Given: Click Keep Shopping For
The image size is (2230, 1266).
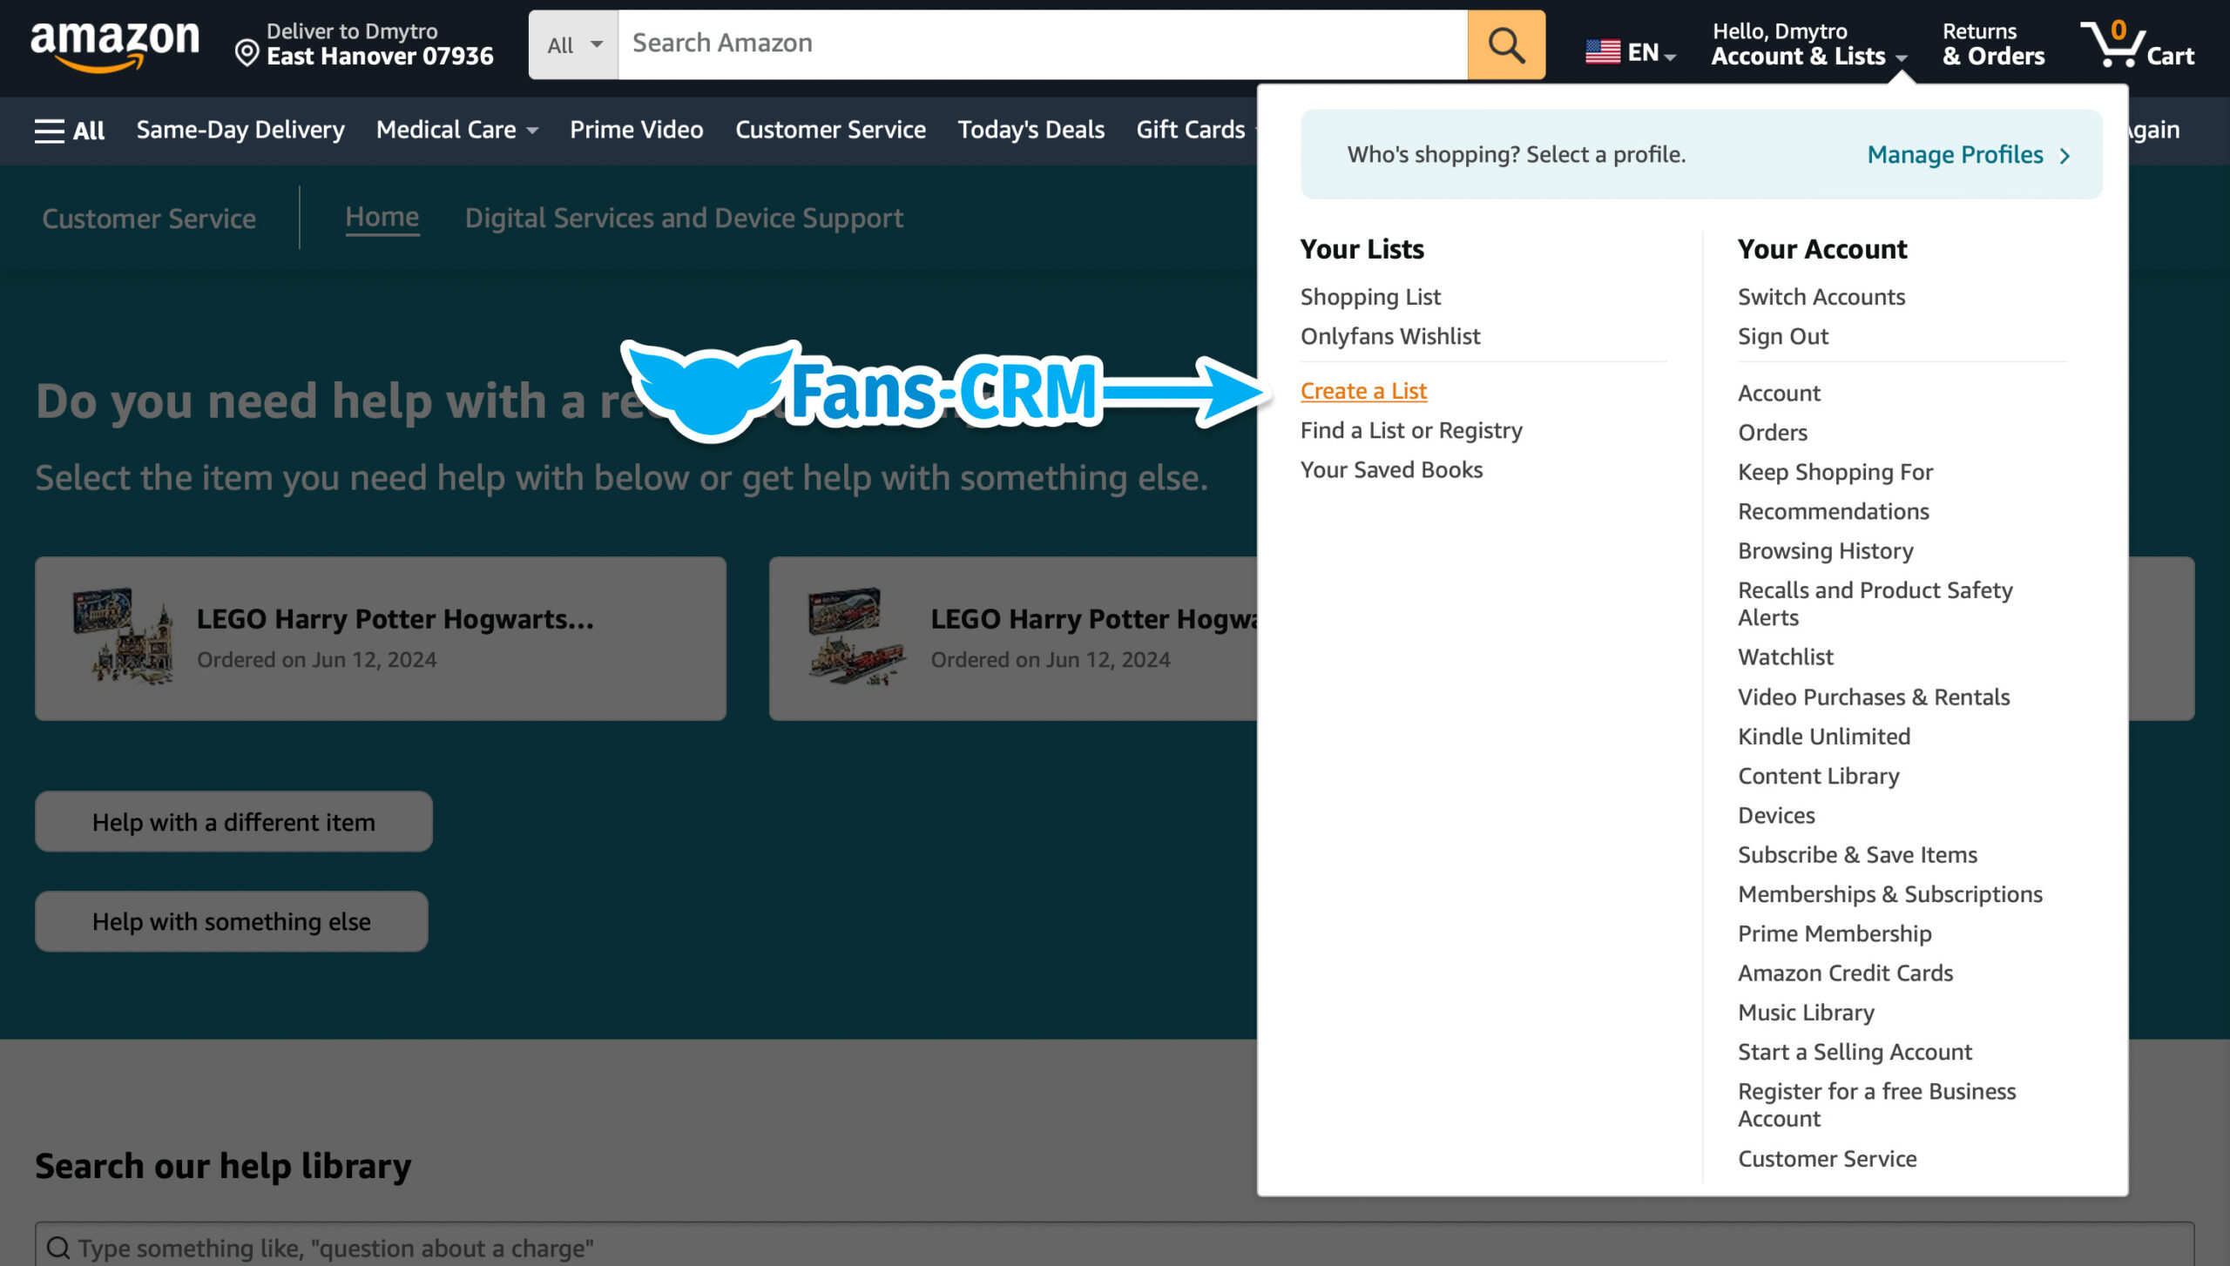Looking at the screenshot, I should pyautogui.click(x=1835, y=472).
